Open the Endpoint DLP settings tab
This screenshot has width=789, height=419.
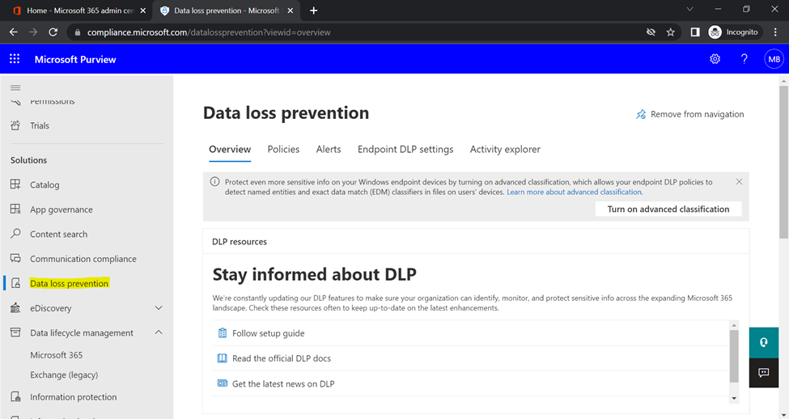(x=405, y=150)
